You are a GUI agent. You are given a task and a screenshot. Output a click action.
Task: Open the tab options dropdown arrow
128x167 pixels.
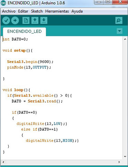[x=119, y=31]
